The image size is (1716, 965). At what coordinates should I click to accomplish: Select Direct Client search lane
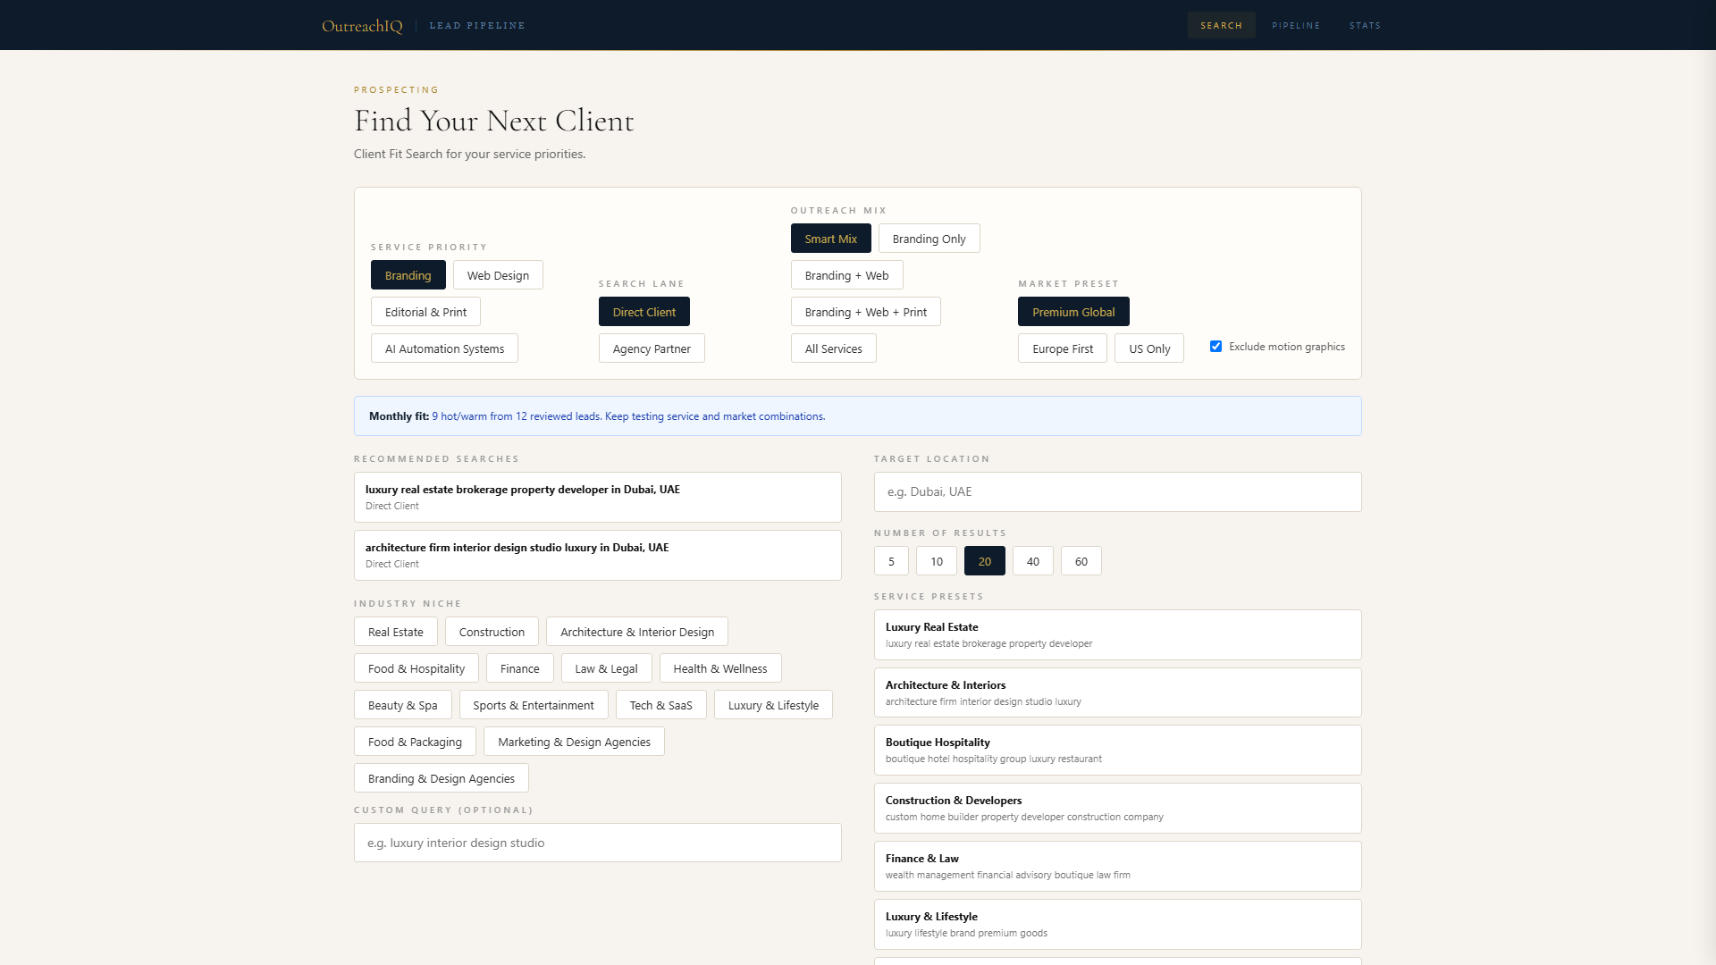click(x=643, y=312)
